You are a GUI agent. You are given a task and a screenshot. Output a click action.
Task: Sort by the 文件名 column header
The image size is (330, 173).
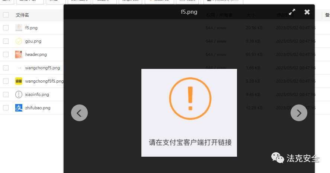click(22, 15)
